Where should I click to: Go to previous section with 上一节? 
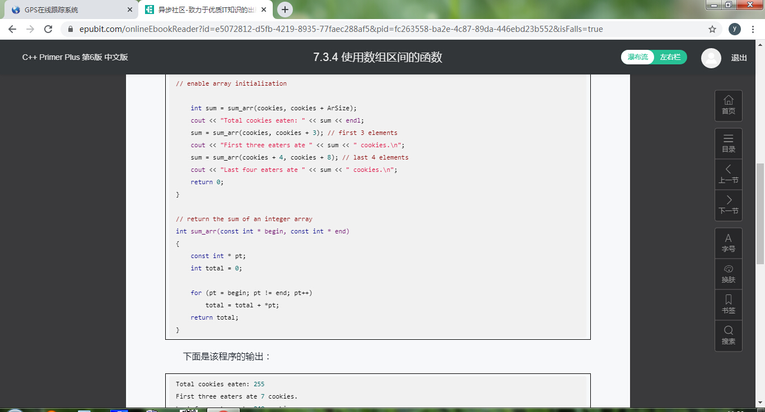(728, 174)
